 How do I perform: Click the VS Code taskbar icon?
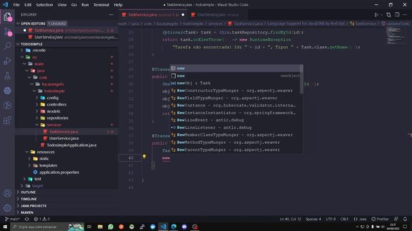tap(163, 227)
